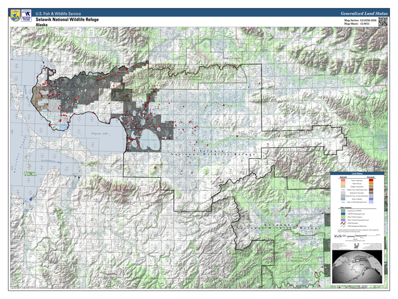Click the Conveyed Other Private orange swatch
This screenshot has height=299, width=398.
tap(371, 183)
